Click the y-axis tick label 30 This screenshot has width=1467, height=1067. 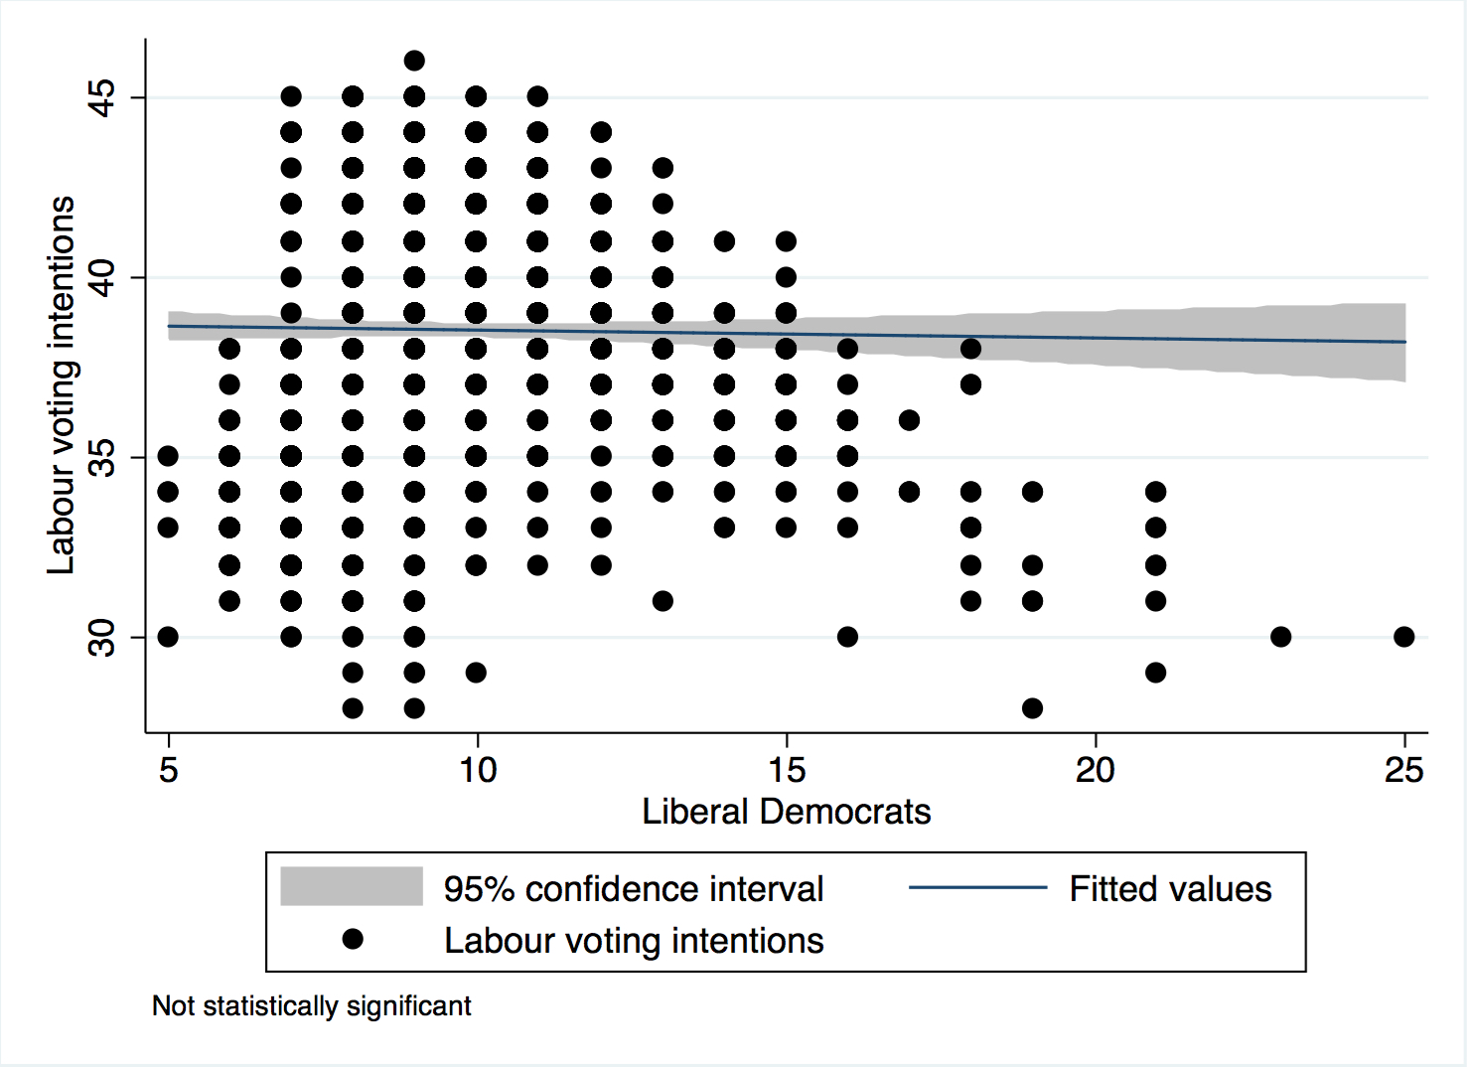[102, 637]
